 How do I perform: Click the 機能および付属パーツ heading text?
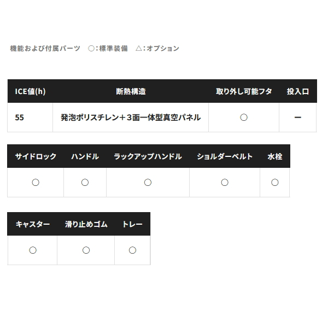tap(45, 48)
